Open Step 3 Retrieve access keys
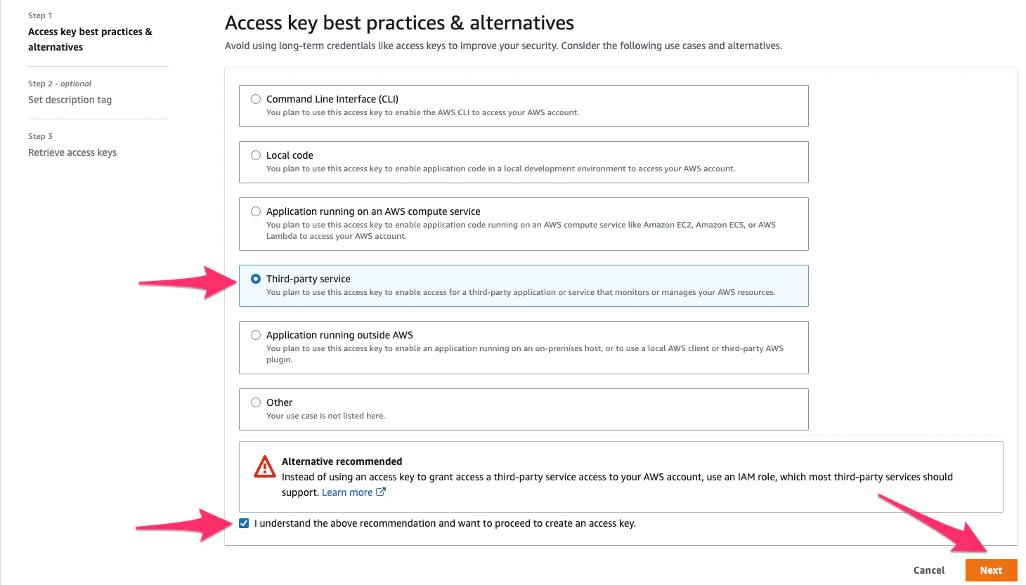This screenshot has width=1026, height=585. 72,152
